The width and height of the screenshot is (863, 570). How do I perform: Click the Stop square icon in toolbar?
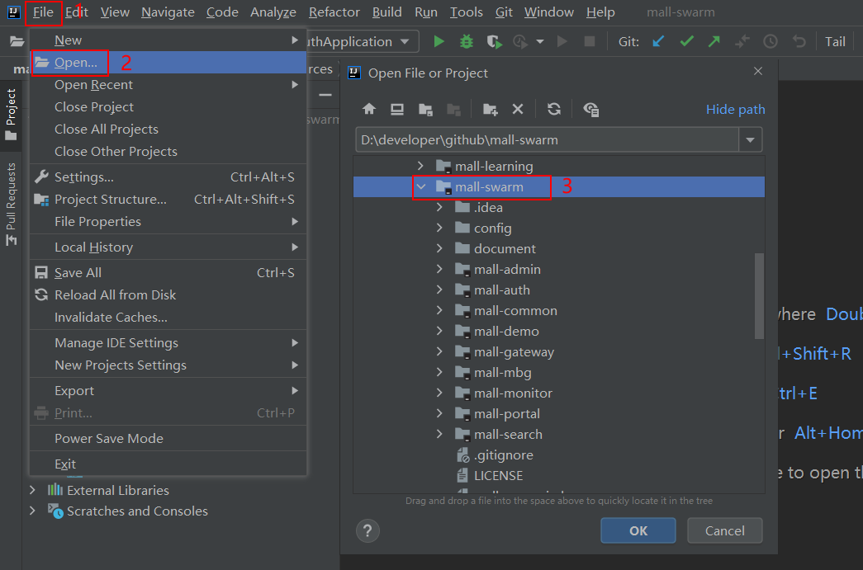[589, 42]
